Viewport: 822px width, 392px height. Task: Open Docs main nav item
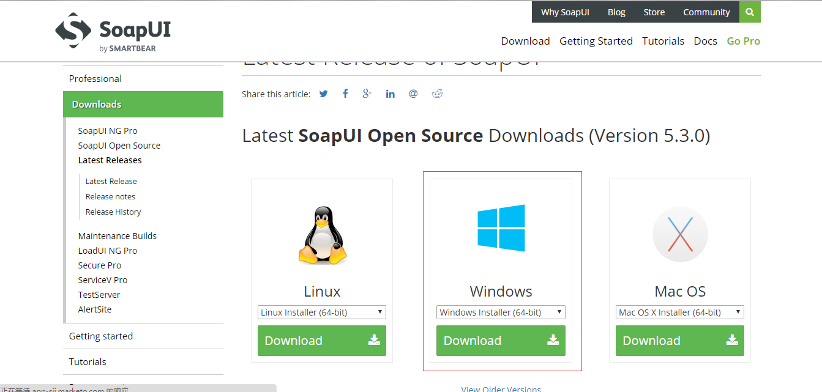[705, 41]
